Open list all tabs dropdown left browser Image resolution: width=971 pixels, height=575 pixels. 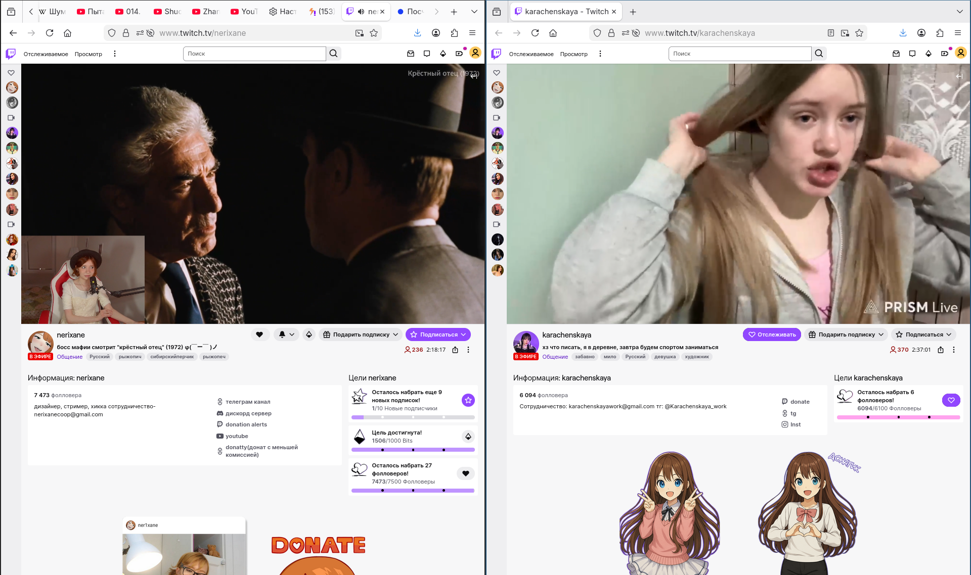point(474,12)
